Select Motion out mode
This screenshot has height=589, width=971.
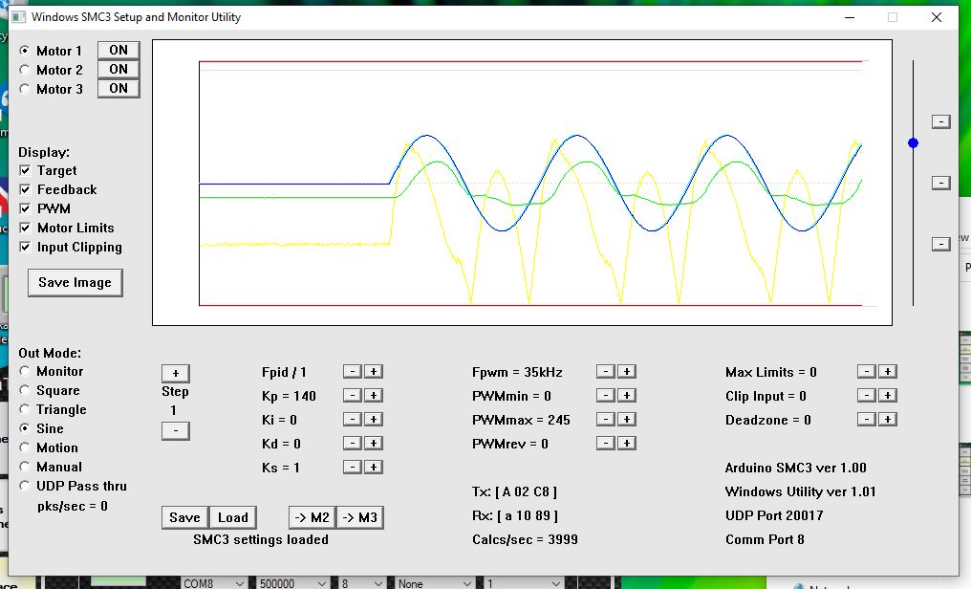25,447
